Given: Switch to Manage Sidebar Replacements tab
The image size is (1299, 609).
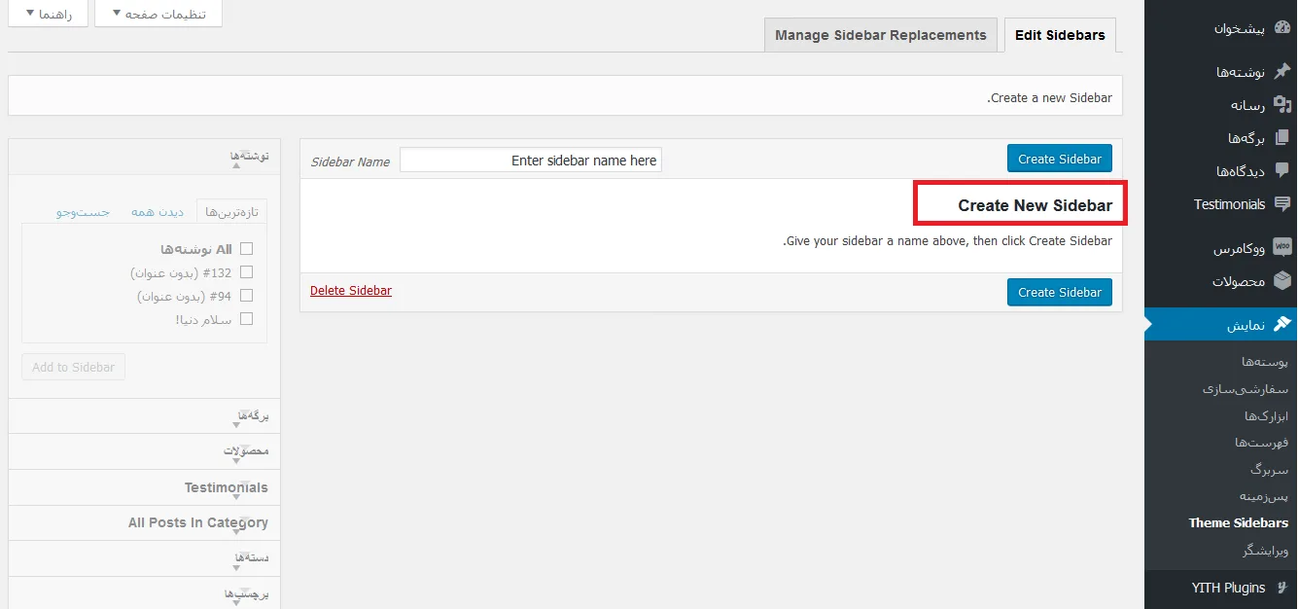Looking at the screenshot, I should (880, 35).
